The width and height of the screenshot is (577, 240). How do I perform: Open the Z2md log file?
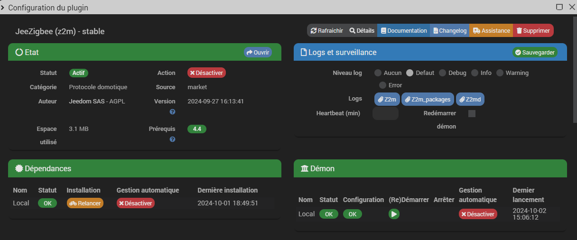click(x=470, y=100)
